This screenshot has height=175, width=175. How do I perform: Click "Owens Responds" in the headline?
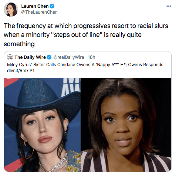pos(146,65)
